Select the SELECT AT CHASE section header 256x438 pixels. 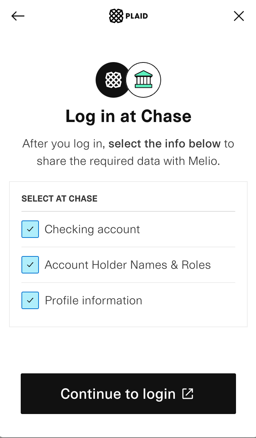[59, 198]
